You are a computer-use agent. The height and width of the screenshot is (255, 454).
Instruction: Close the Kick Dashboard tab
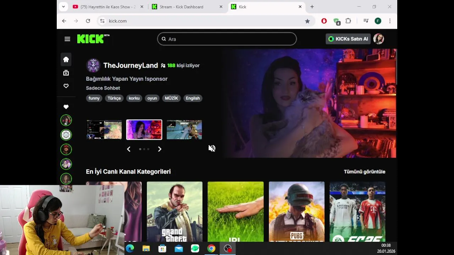pos(221,7)
